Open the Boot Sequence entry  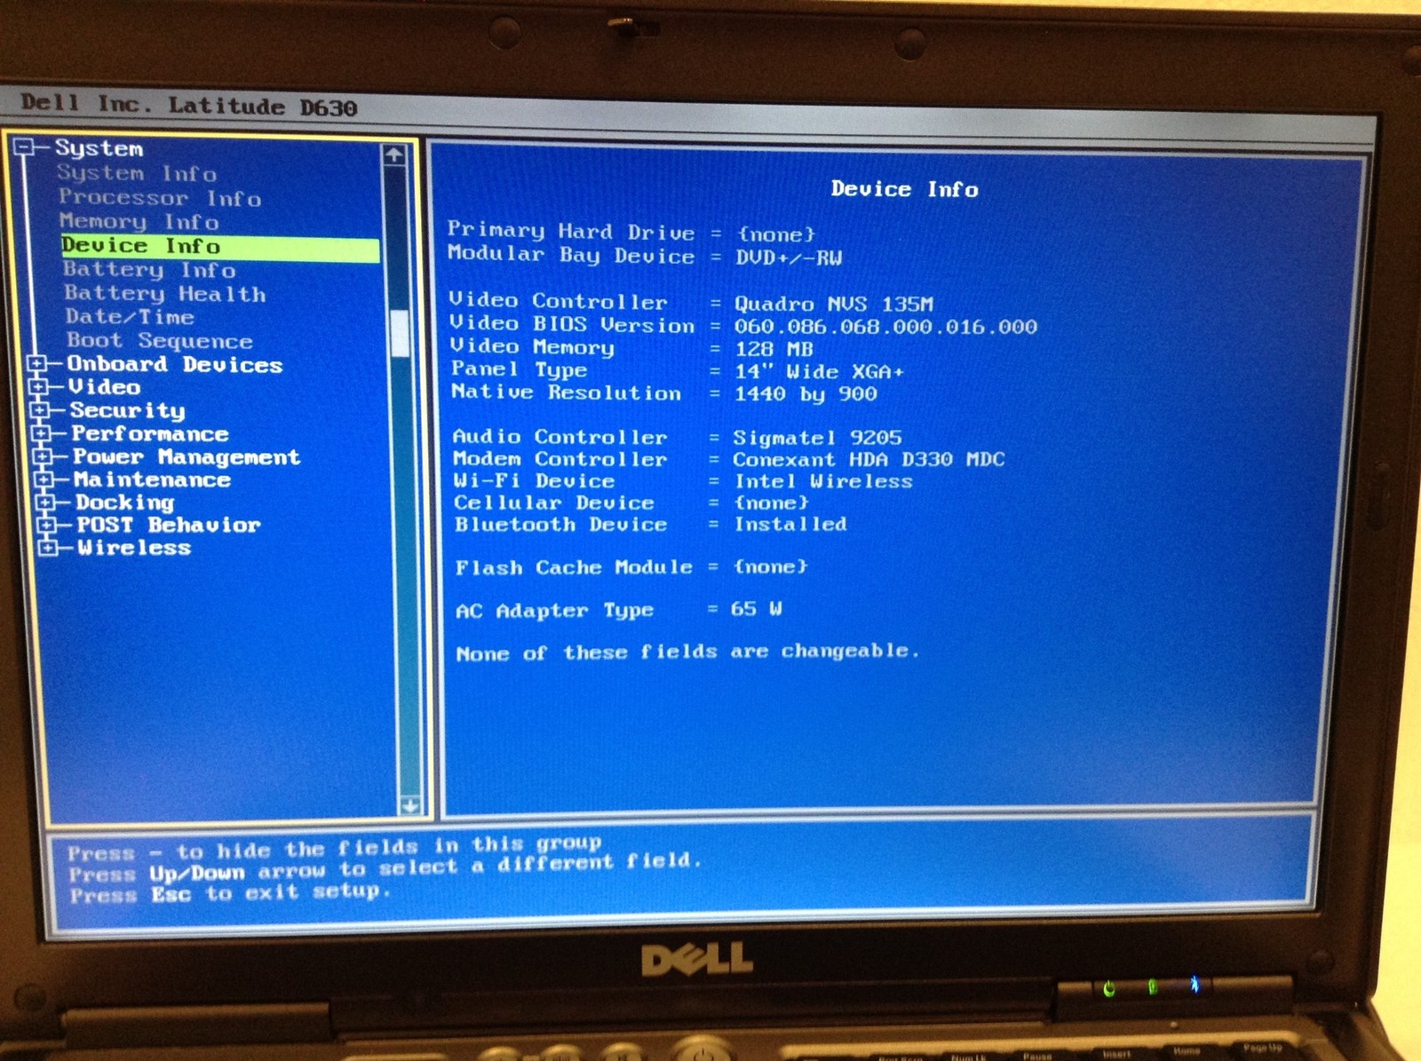tap(160, 341)
